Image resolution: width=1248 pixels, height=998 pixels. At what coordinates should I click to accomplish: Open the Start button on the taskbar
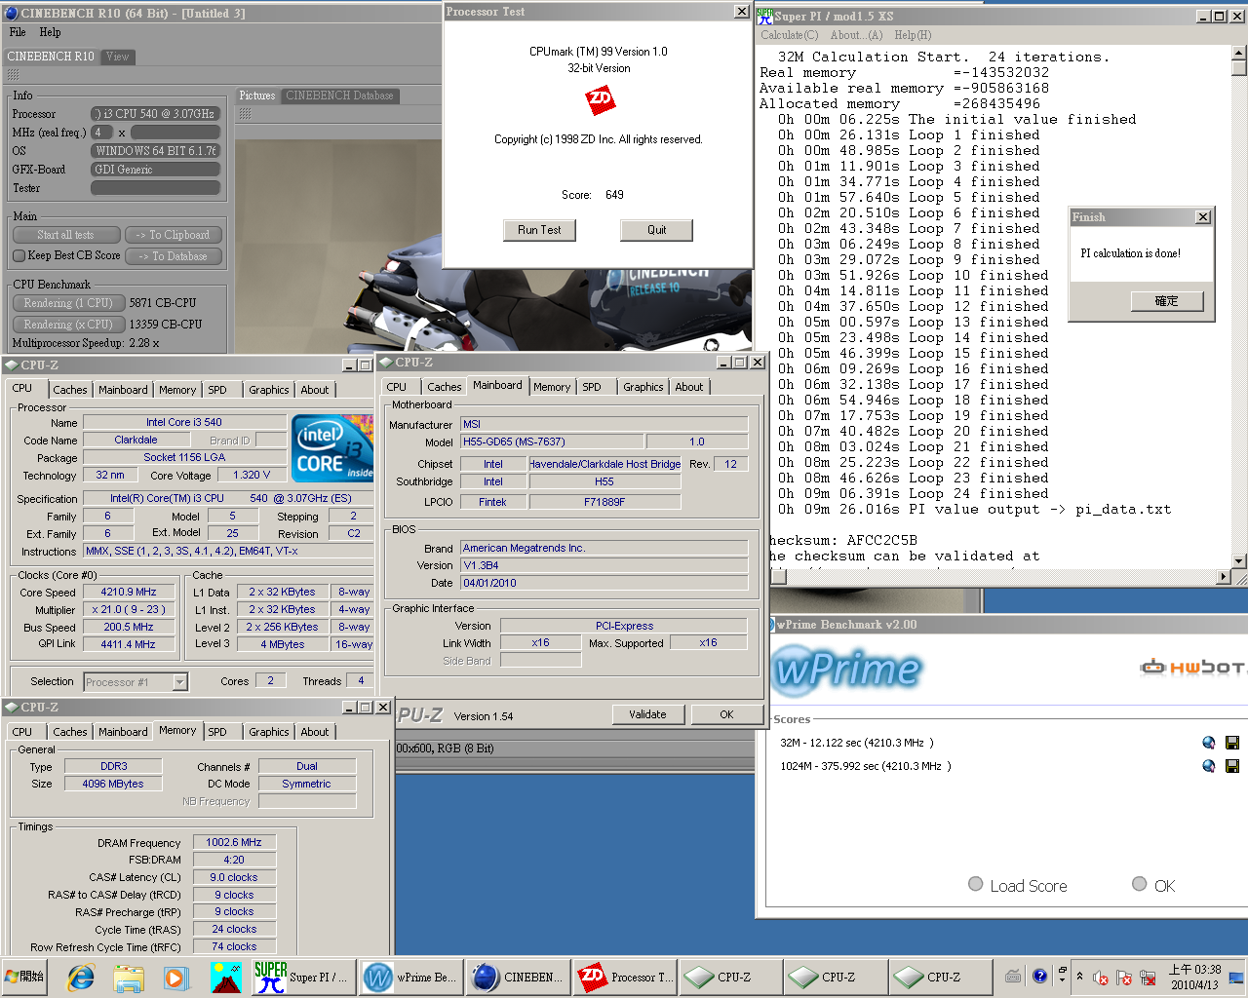pyautogui.click(x=25, y=977)
